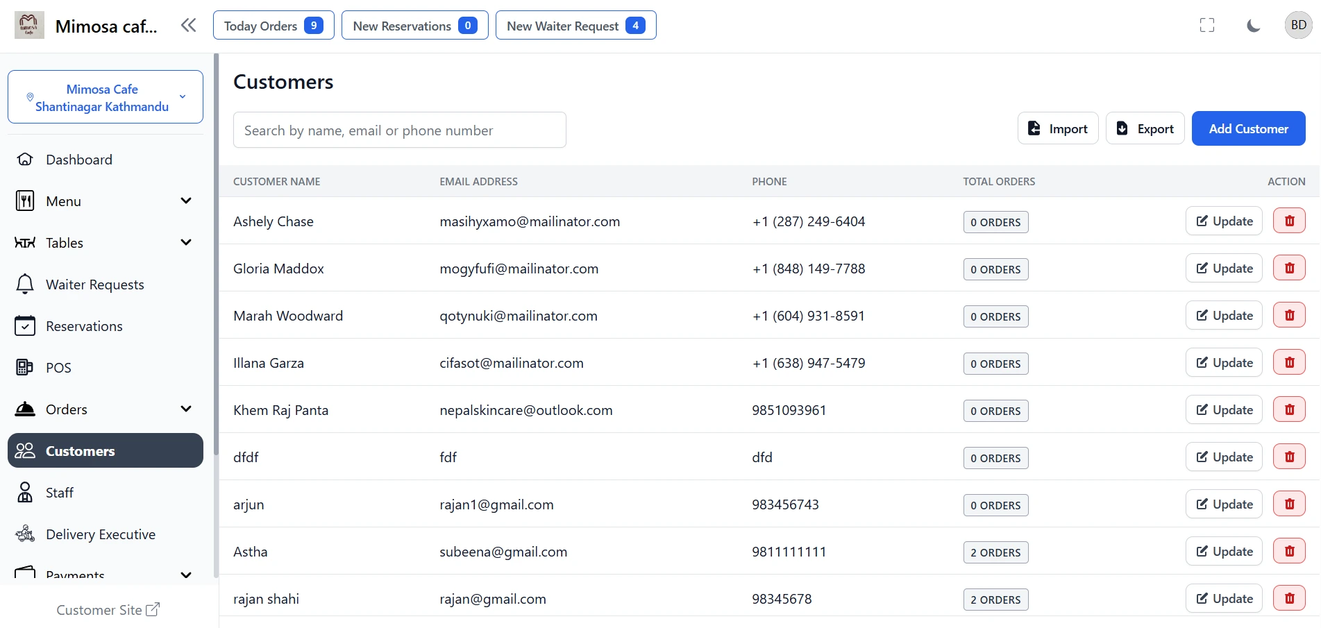The height and width of the screenshot is (628, 1321).
Task: Open Waiter Requests from the sidebar
Action: pos(94,284)
